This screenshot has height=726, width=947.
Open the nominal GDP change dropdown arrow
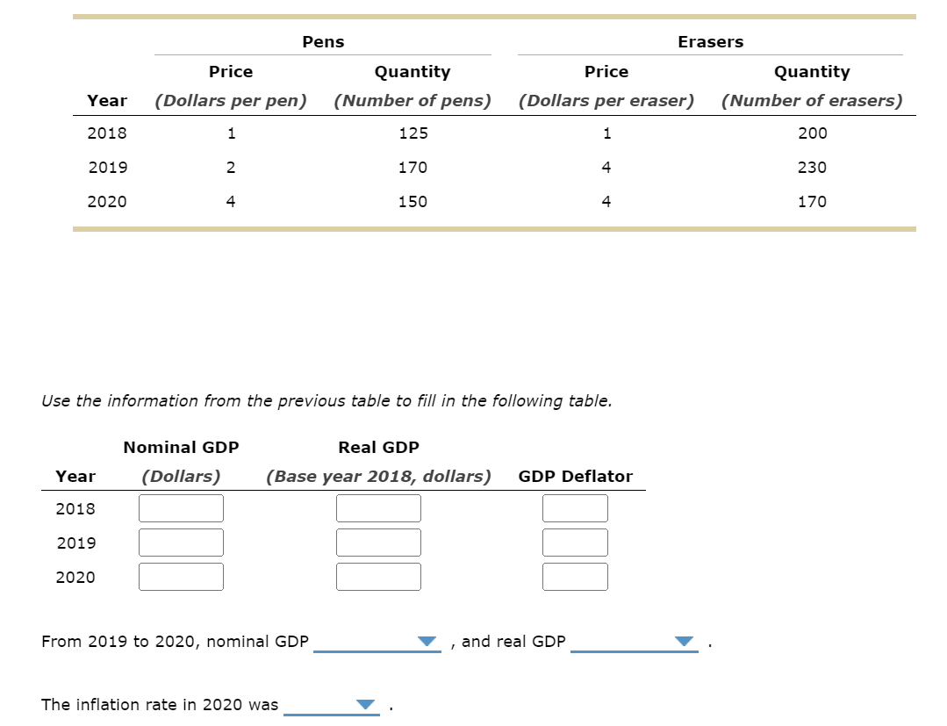427,642
